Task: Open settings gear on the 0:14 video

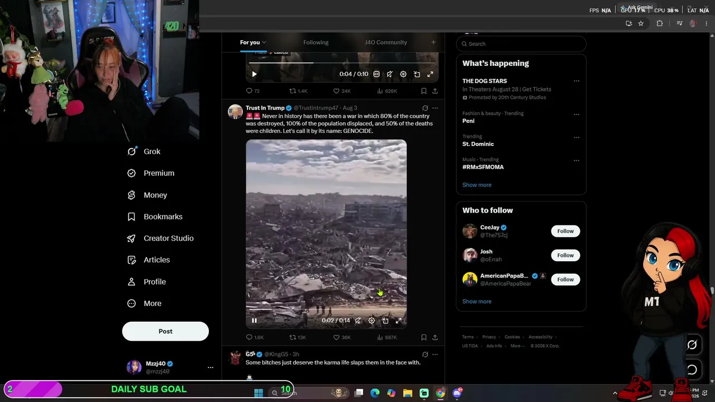Action: click(371, 320)
